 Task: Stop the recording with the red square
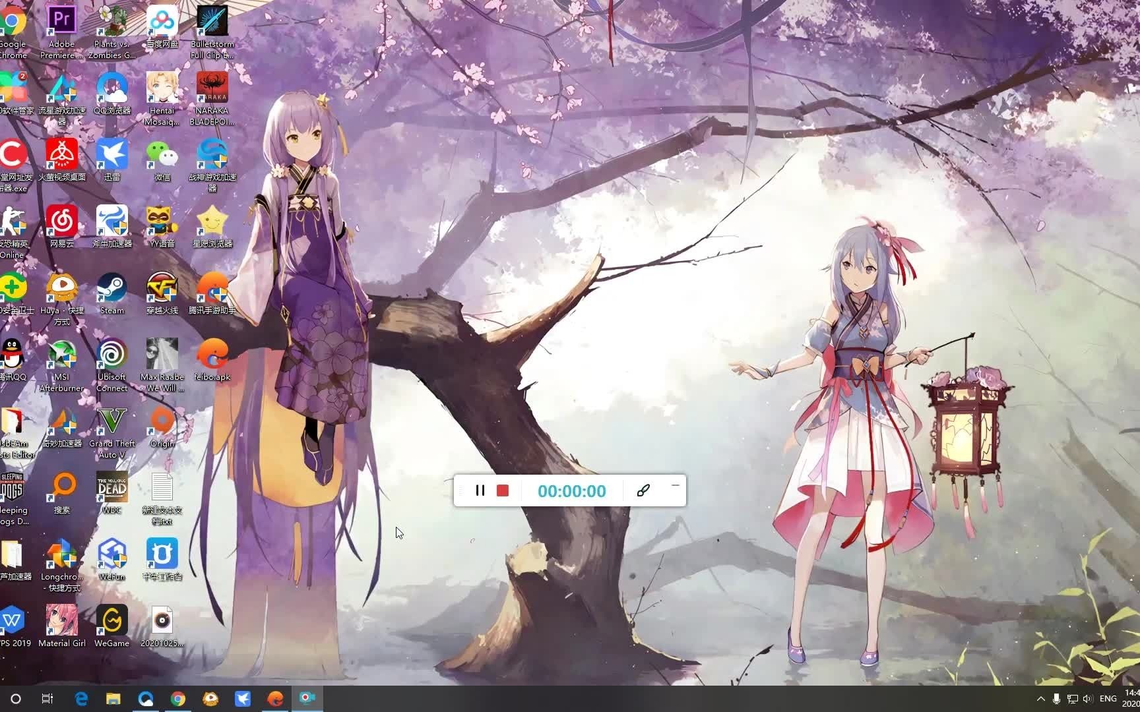[x=503, y=490]
